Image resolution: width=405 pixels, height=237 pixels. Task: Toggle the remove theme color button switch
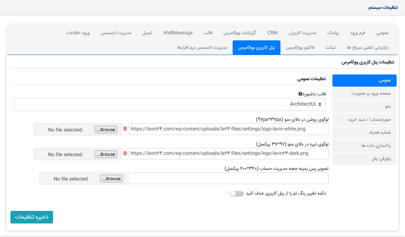click(237, 193)
